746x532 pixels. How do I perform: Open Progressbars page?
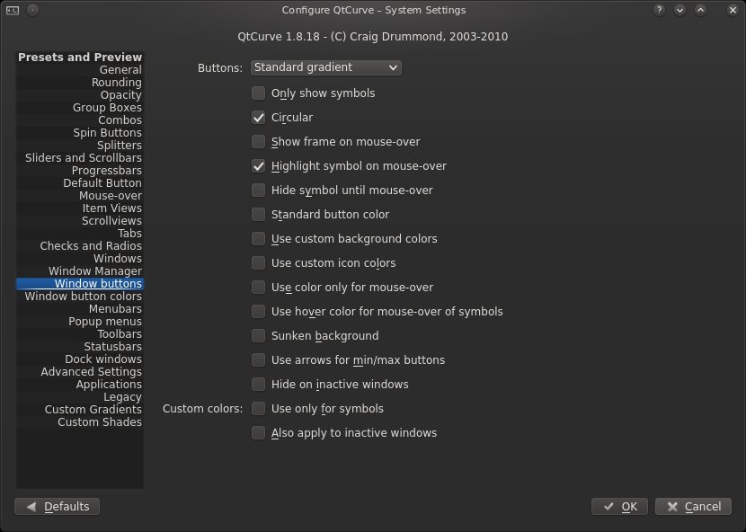pyautogui.click(x=80, y=171)
